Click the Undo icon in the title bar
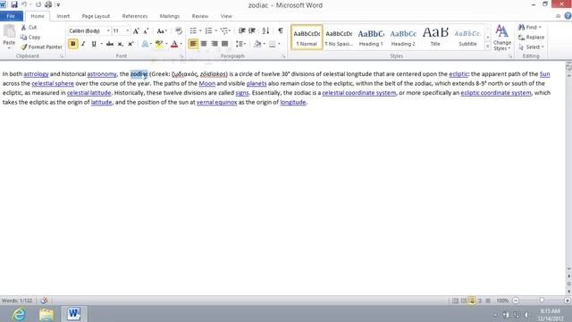This screenshot has width=572, height=322. point(24,4)
